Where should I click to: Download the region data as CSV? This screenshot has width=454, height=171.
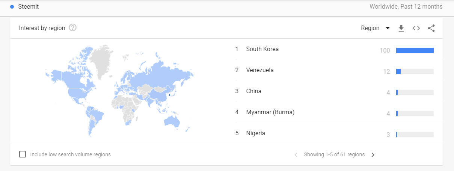pos(401,28)
